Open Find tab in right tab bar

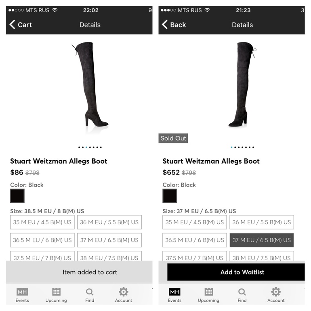(x=242, y=295)
